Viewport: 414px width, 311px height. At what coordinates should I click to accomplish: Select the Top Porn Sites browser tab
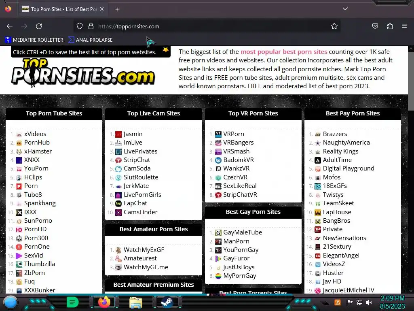click(x=63, y=9)
